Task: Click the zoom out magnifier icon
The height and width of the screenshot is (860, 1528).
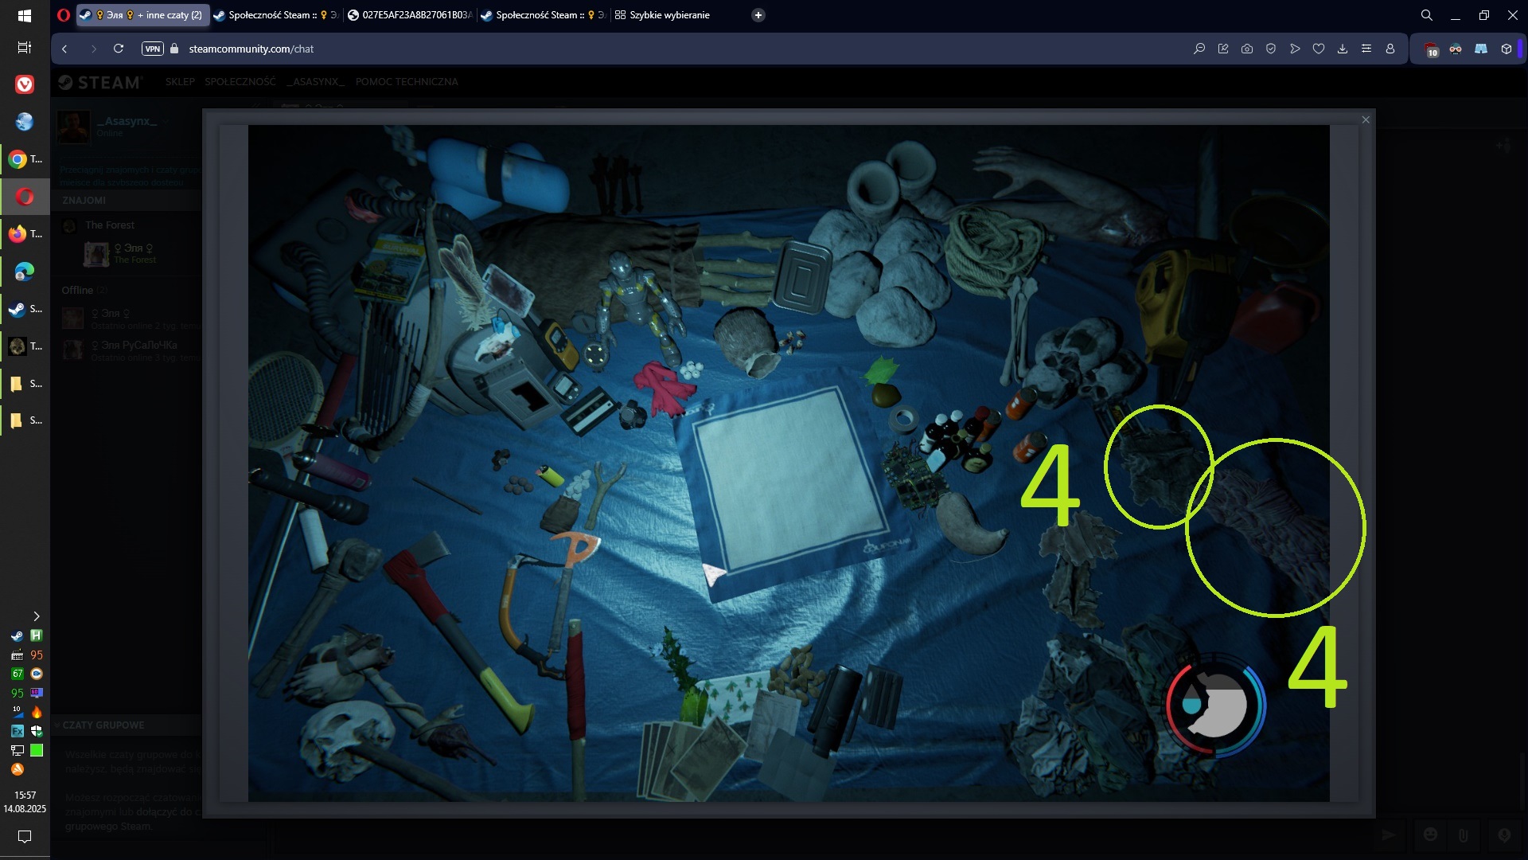Action: click(x=1199, y=49)
